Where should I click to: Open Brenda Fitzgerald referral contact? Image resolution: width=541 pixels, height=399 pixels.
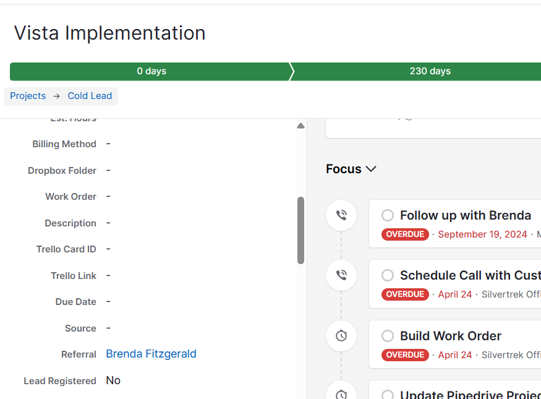[x=151, y=354]
